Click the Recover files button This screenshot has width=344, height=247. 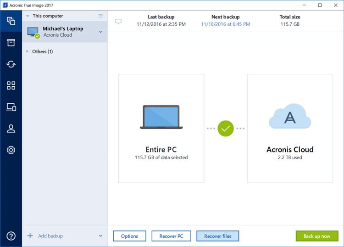(217, 236)
